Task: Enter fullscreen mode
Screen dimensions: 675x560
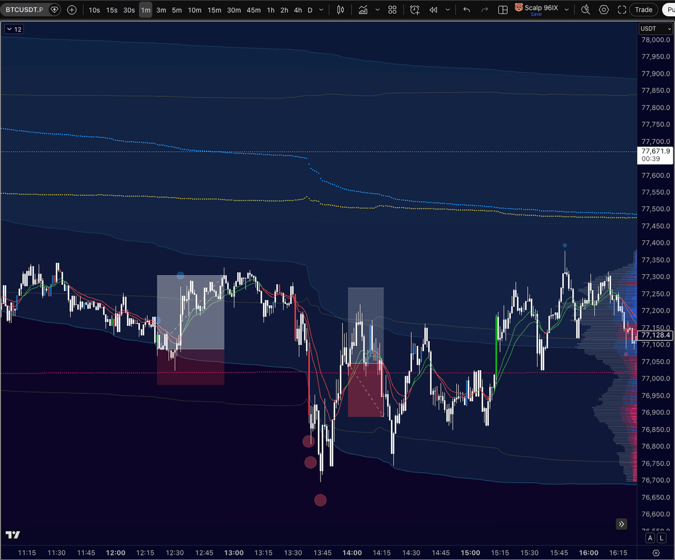Action: (x=621, y=10)
